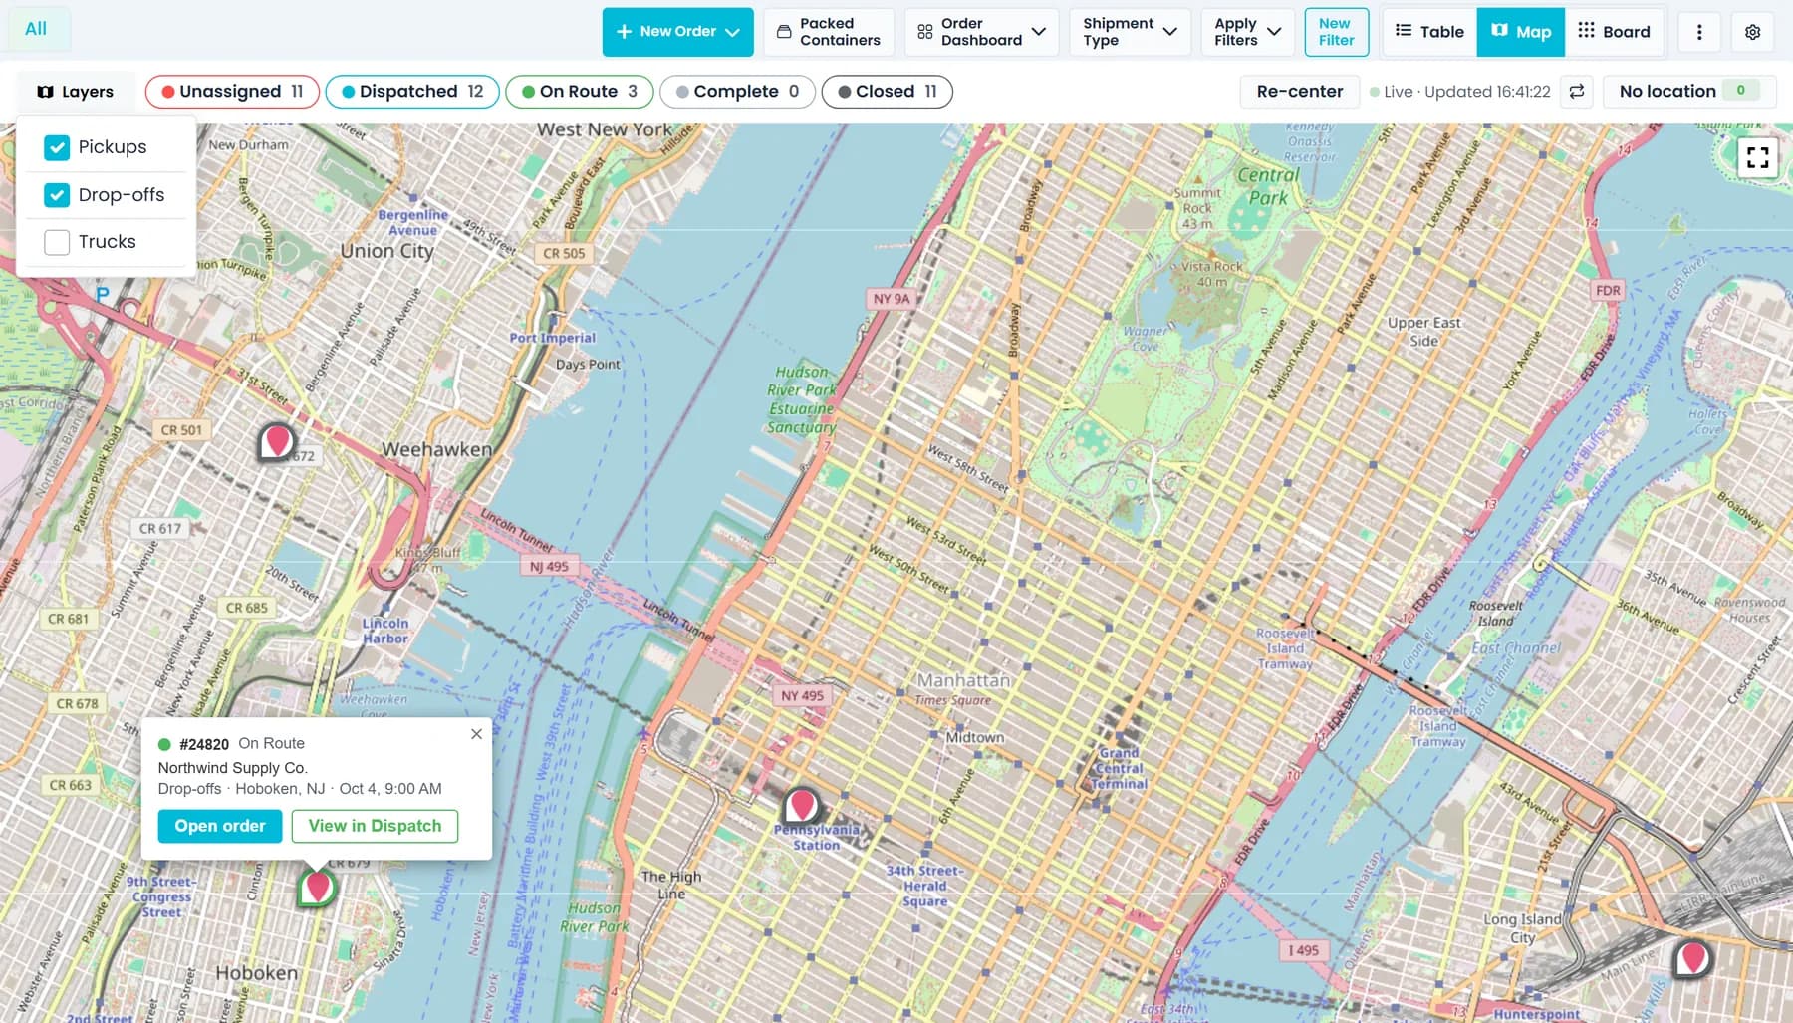
Task: Open the three-dot more options menu
Action: tap(1699, 32)
